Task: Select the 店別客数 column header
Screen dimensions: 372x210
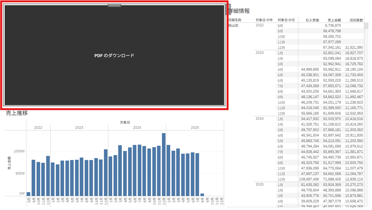Action: pos(356,20)
